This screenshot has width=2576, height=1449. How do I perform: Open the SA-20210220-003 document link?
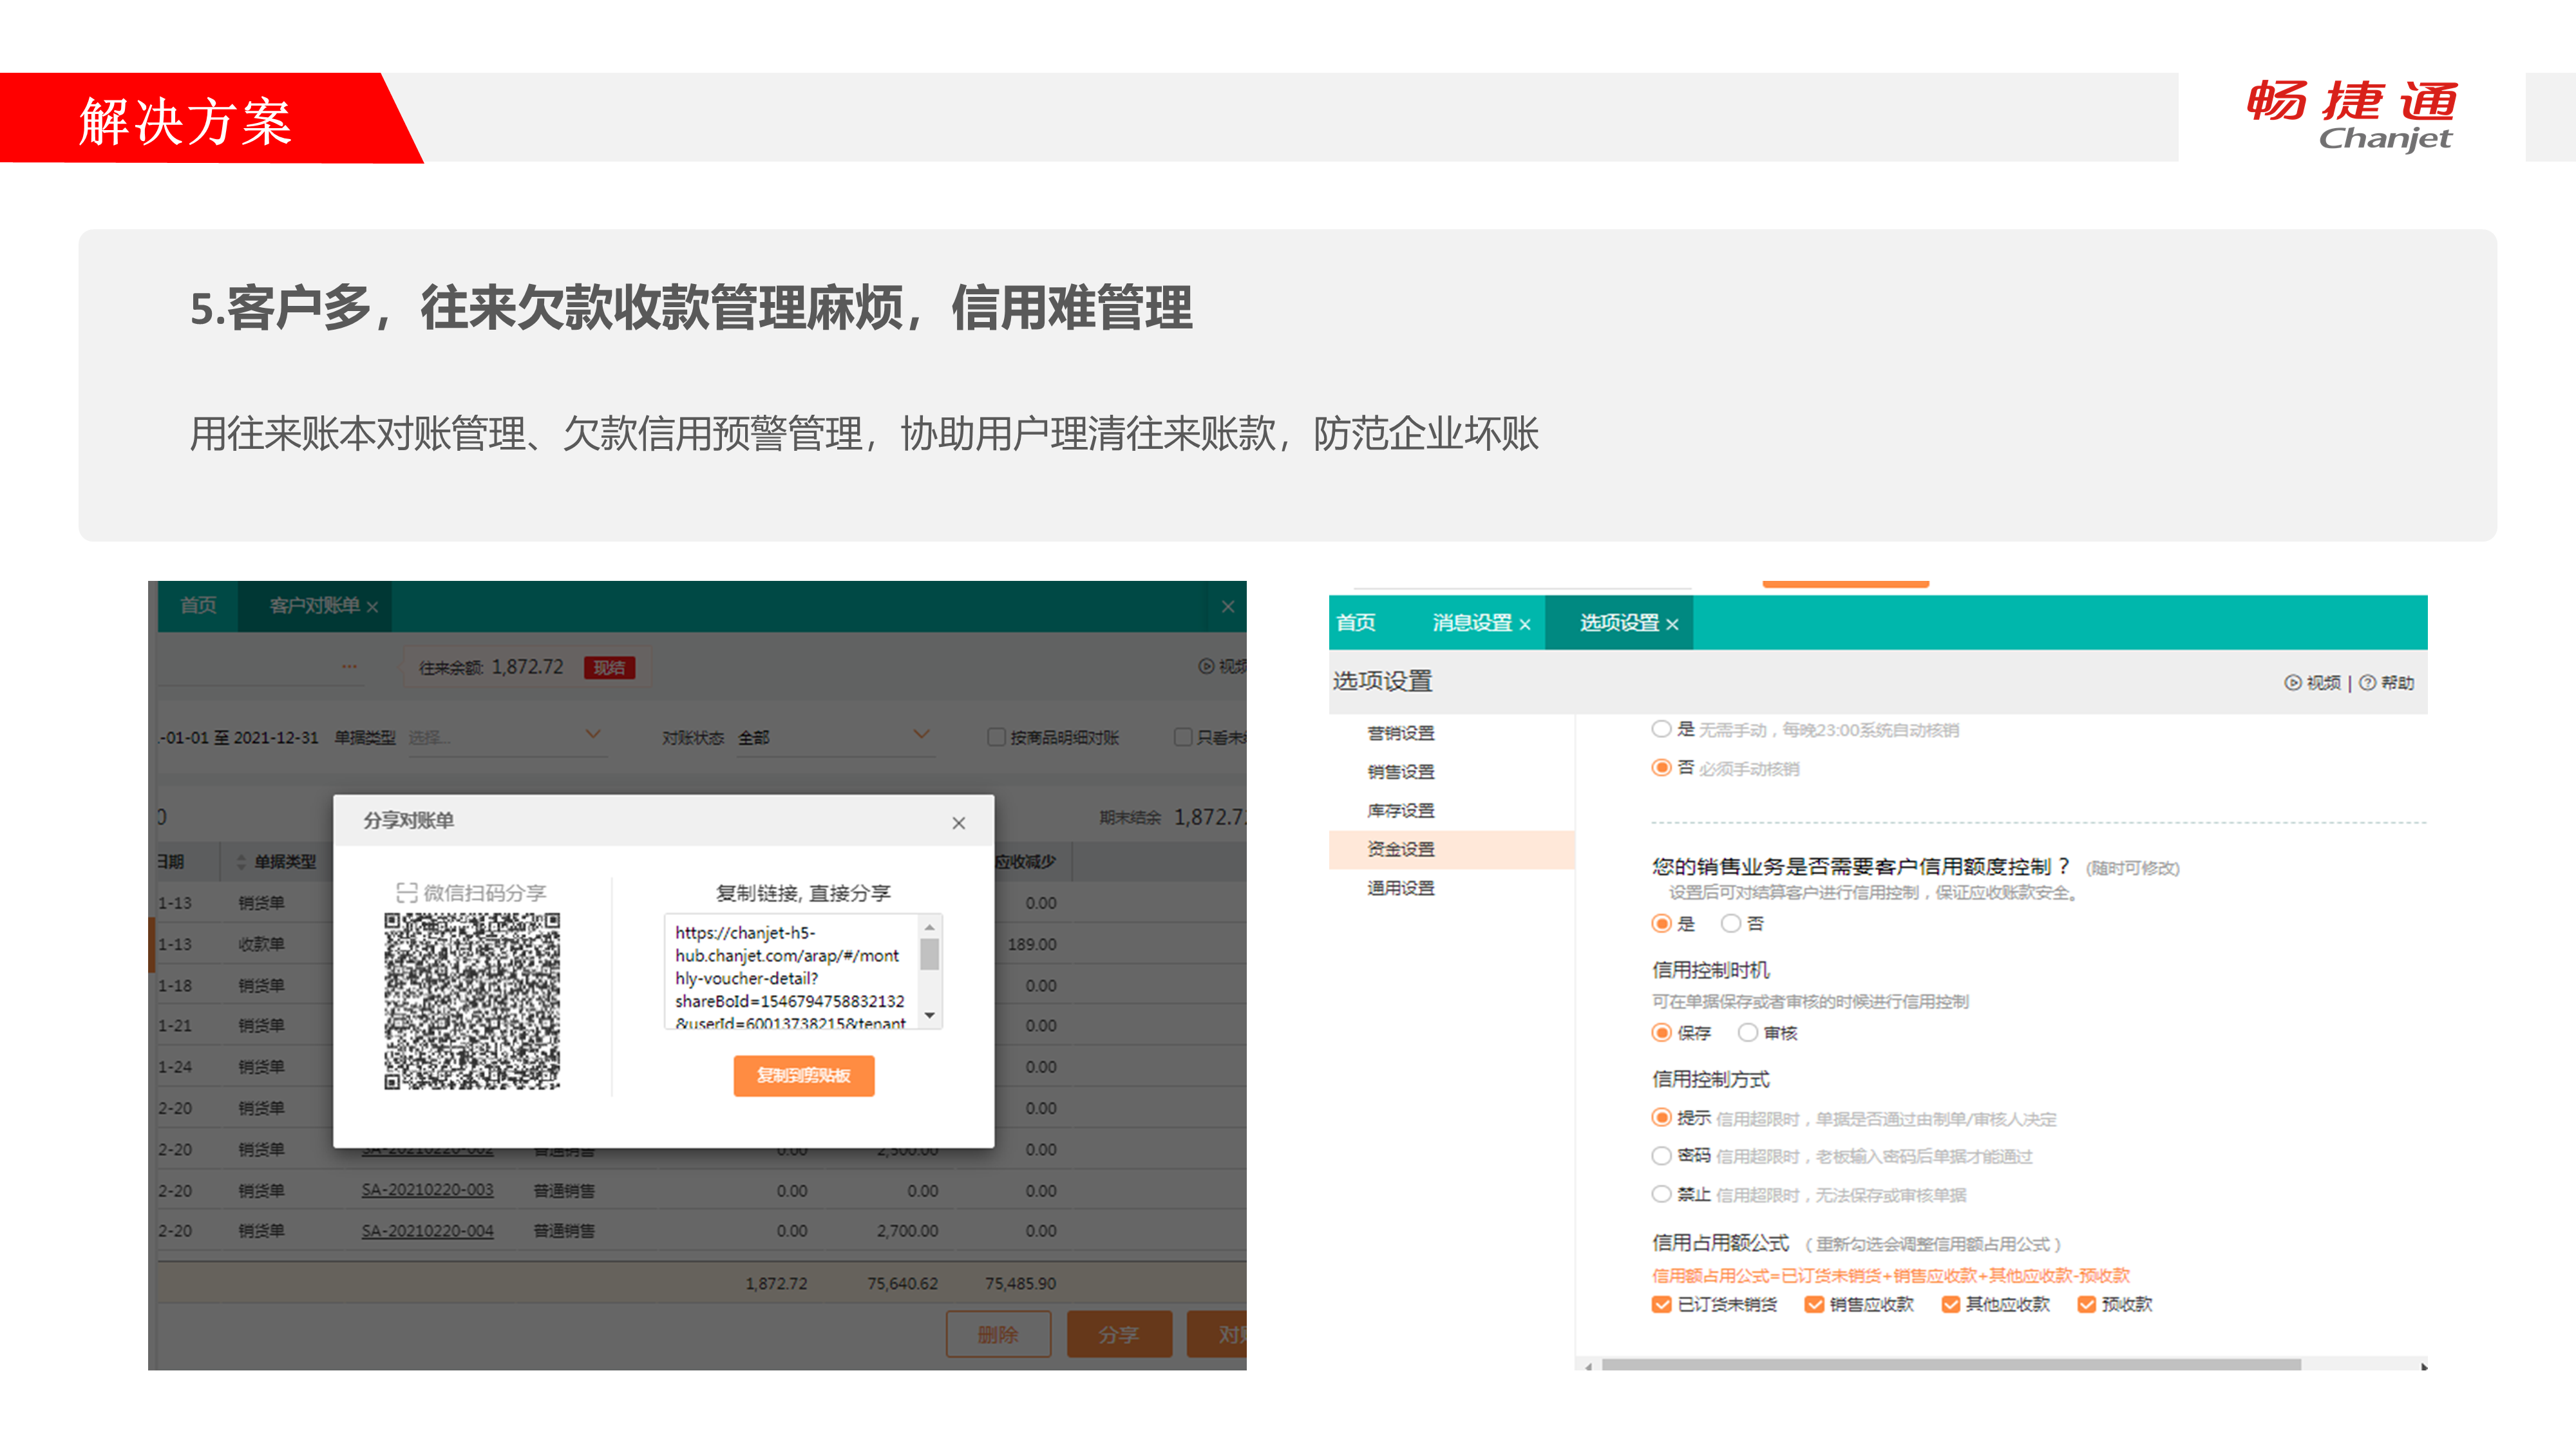coord(427,1190)
